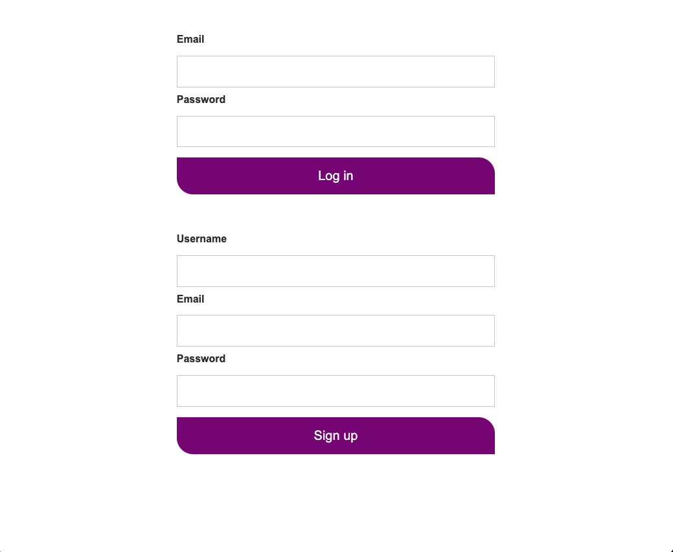The height and width of the screenshot is (552, 673).
Task: Click the Email field in the signup form
Action: (x=336, y=330)
